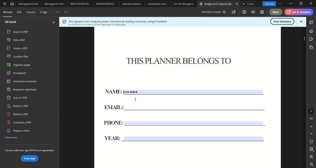Viewport: 316px width, 168px height.
Task: Open the AI find tool icon
Action: 234,12
